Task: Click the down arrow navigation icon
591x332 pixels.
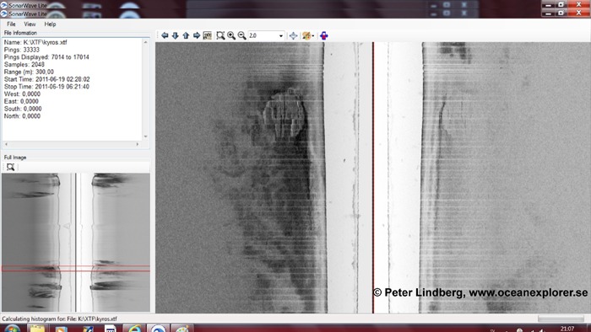Action: (176, 35)
